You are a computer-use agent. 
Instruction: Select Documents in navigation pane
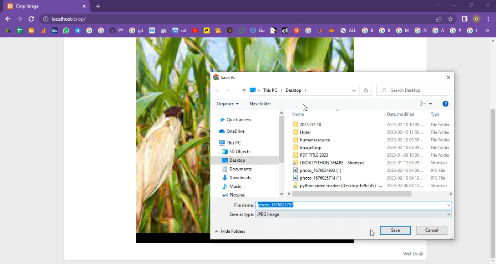coord(237,169)
